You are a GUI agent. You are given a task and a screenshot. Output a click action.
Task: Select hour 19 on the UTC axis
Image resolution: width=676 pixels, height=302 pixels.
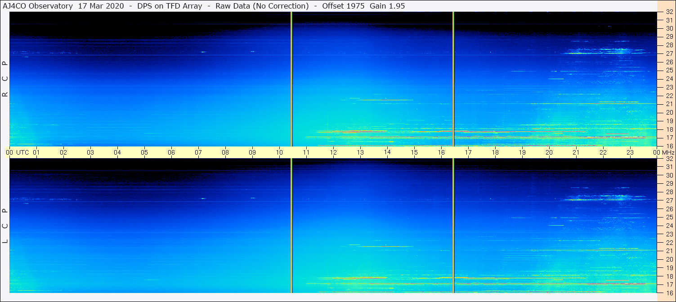[x=522, y=152]
